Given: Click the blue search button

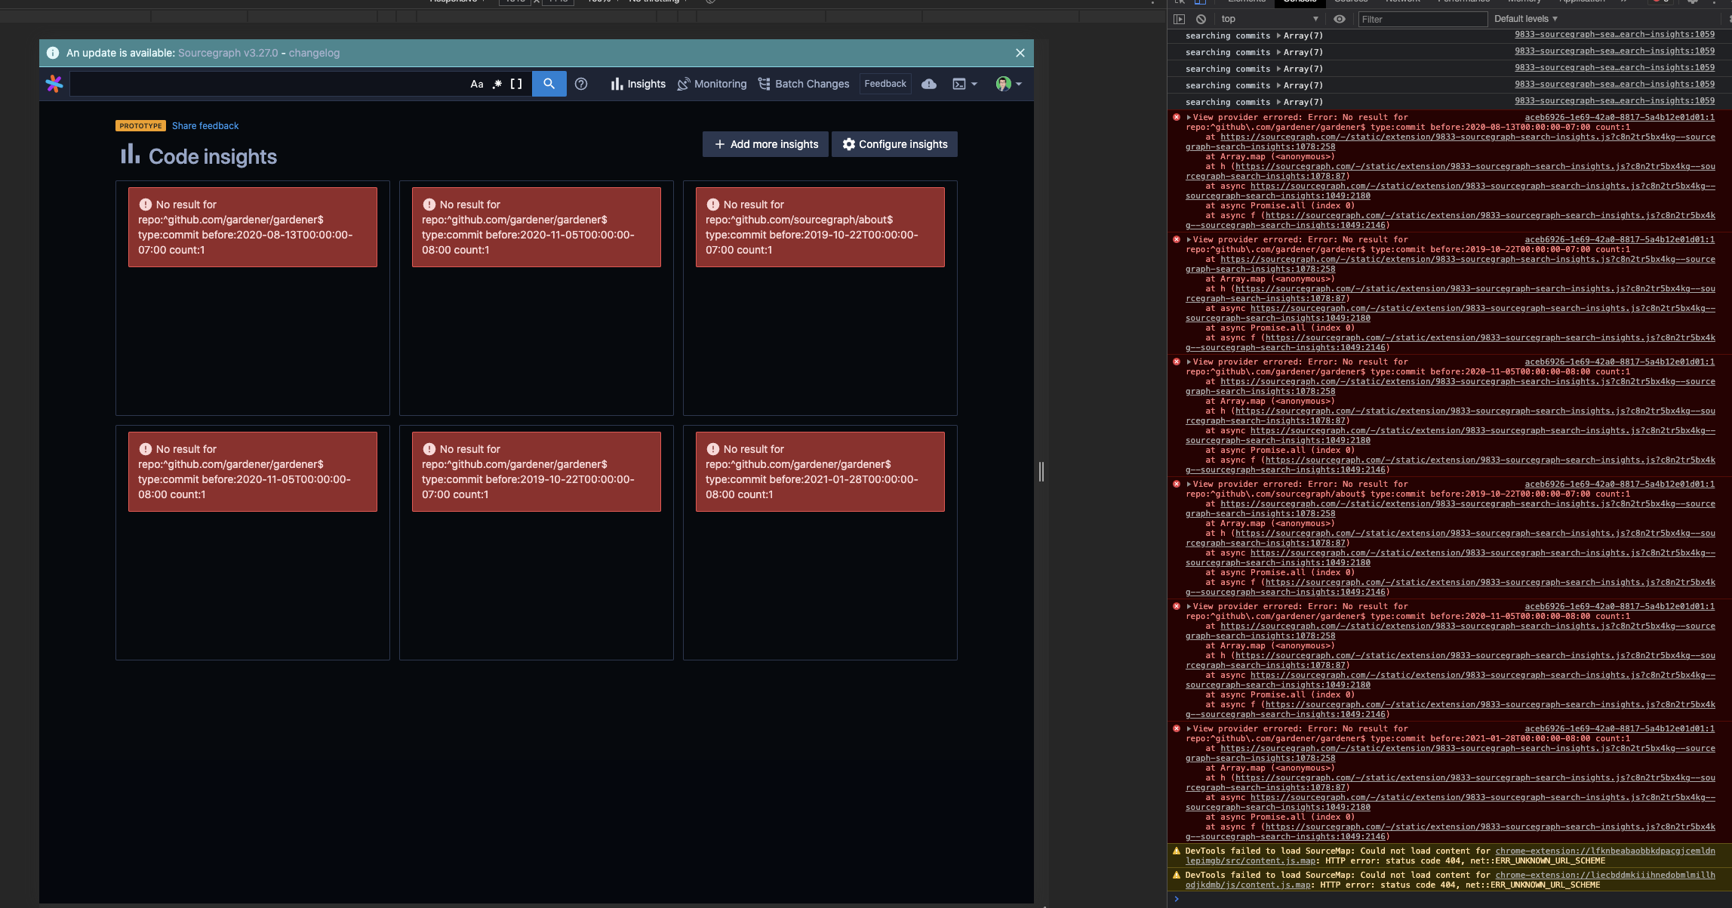Looking at the screenshot, I should coord(549,84).
